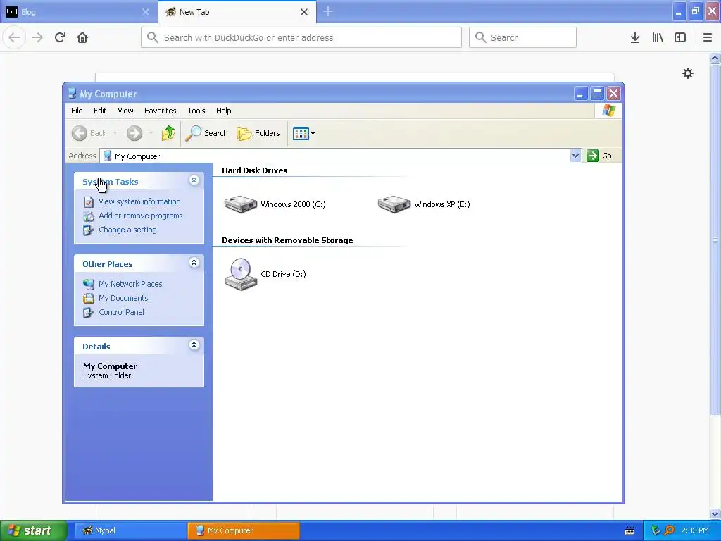Close the New Tab browser tab
721x541 pixels.
pyautogui.click(x=304, y=13)
